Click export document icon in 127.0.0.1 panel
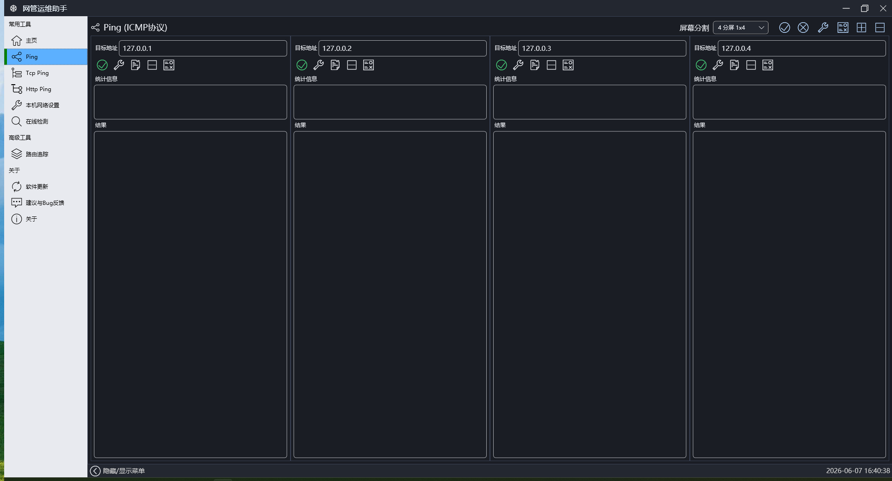Viewport: 892px width, 481px height. coord(136,65)
